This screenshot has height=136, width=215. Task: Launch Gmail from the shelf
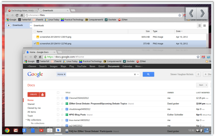pos(16,131)
